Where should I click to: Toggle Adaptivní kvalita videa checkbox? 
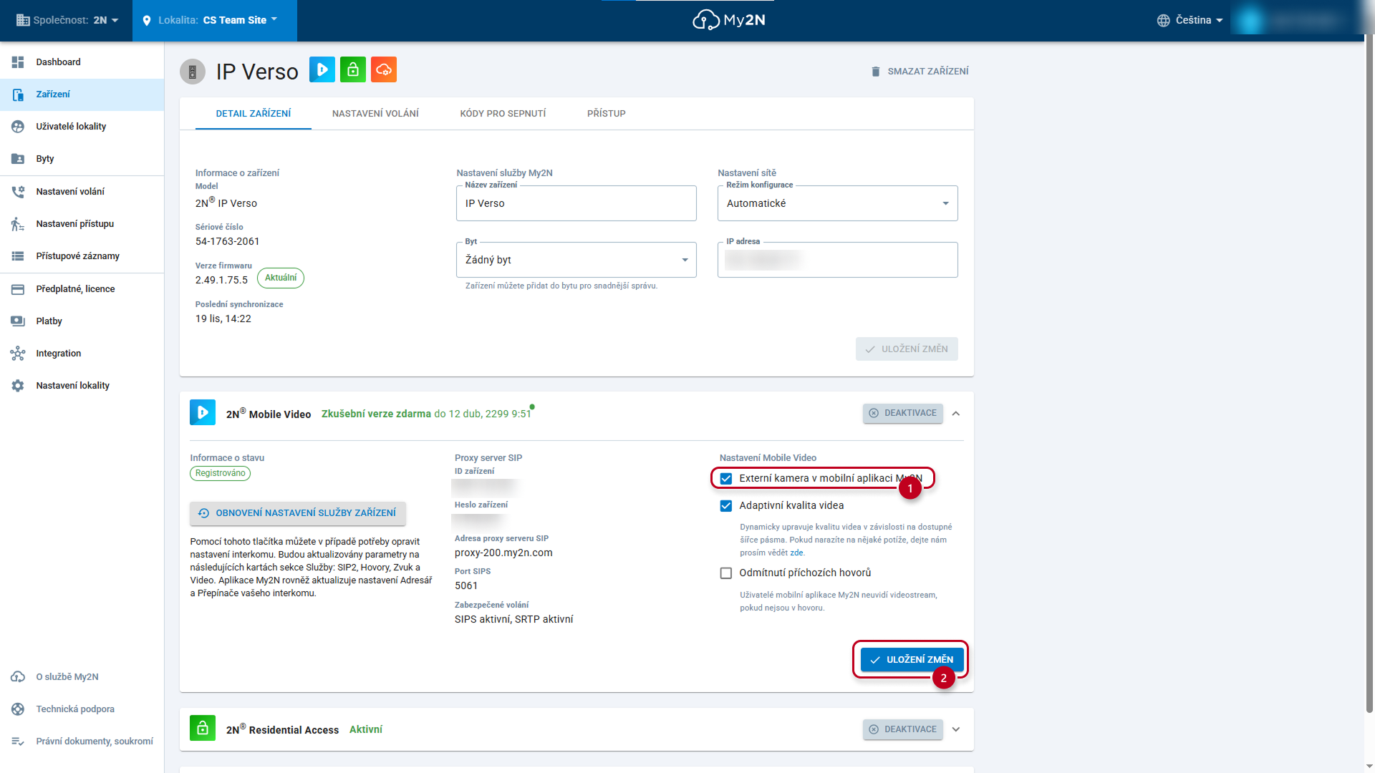click(x=726, y=506)
